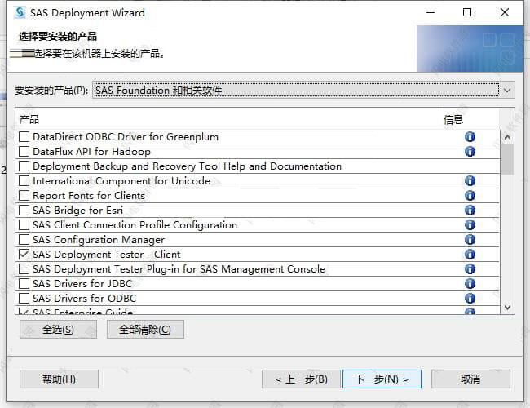Screen dimensions: 530x408
Task: Open the 要安装的产品 dropdown arrow
Action: pyautogui.click(x=507, y=91)
